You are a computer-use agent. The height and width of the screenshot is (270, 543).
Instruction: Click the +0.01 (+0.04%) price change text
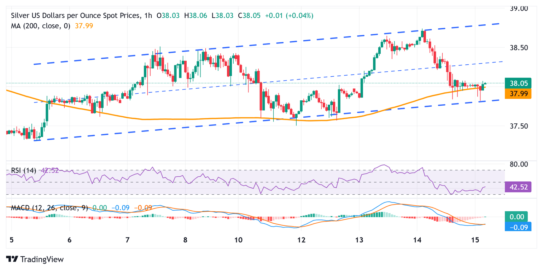click(287, 16)
